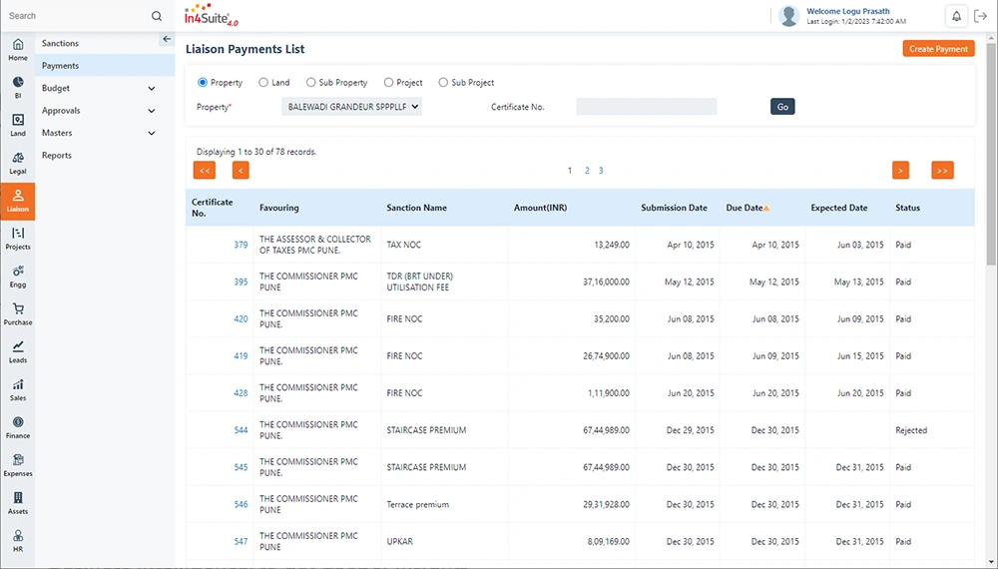Select the Sub Property radio option

[x=310, y=83]
